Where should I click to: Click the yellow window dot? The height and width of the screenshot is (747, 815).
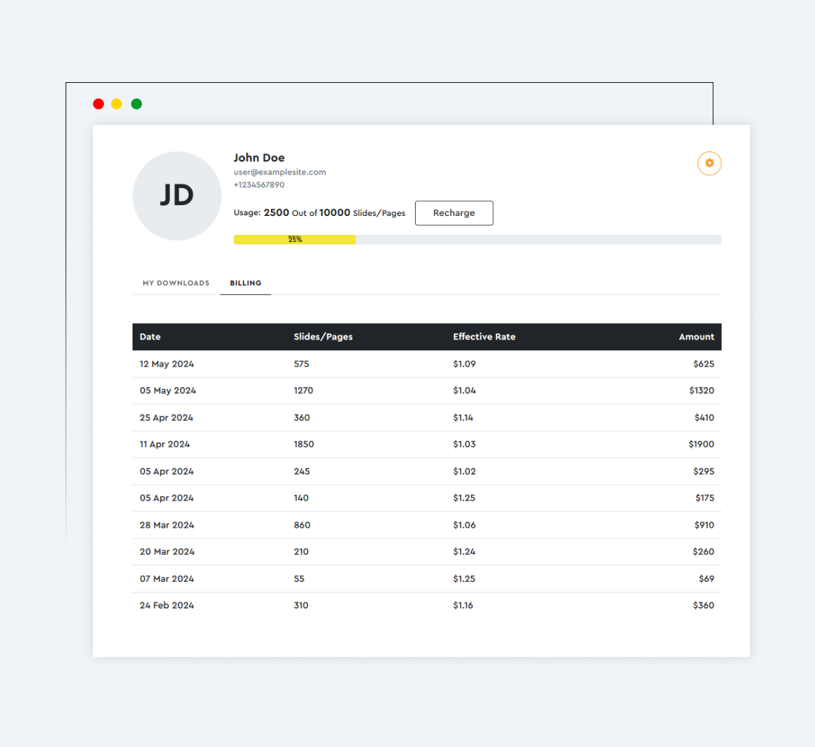(117, 104)
